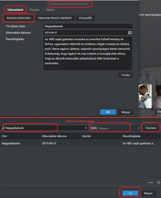The height and width of the screenshot is (198, 161).
Task: Cancel video data dialog with Mégse
Action: [x=126, y=112]
